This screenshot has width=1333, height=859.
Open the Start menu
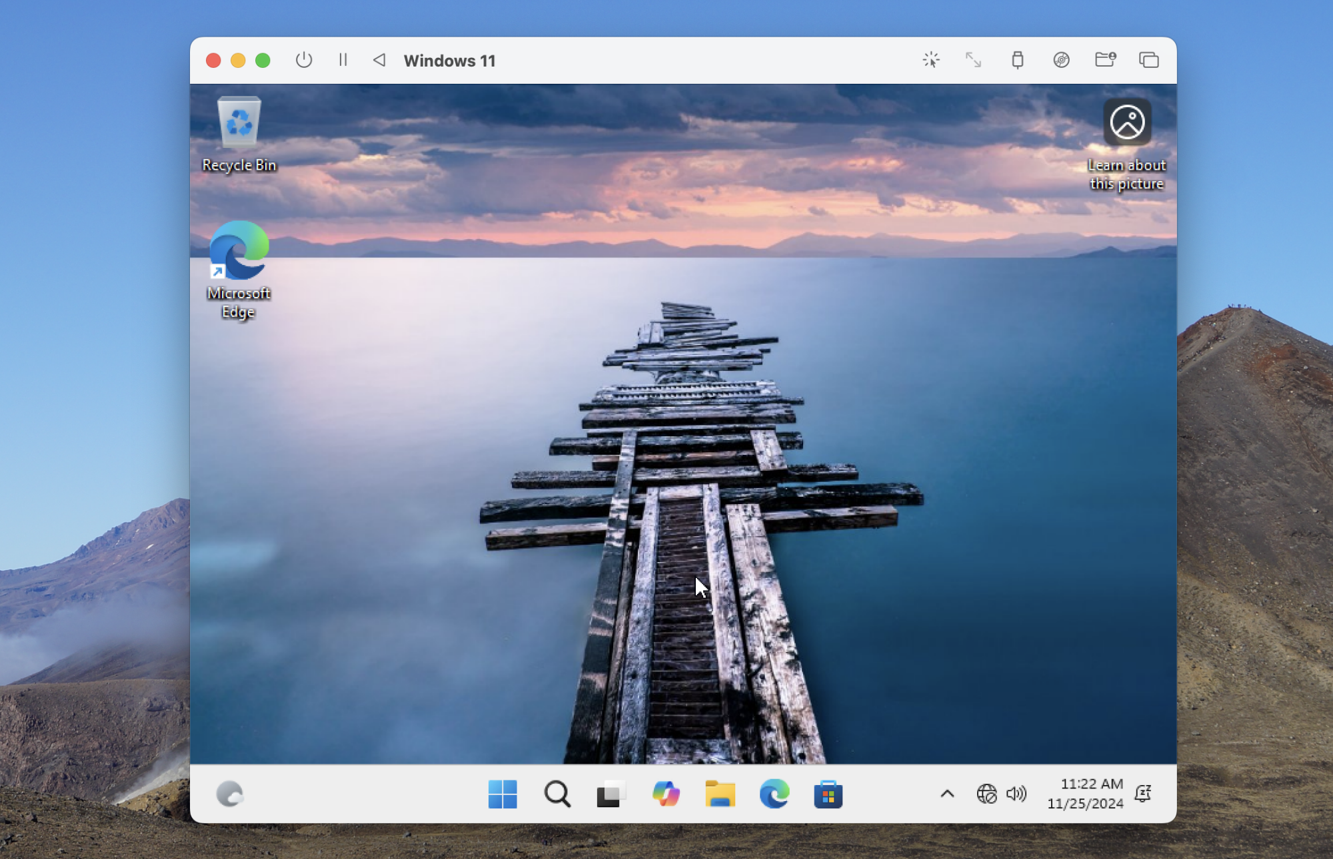[503, 794]
